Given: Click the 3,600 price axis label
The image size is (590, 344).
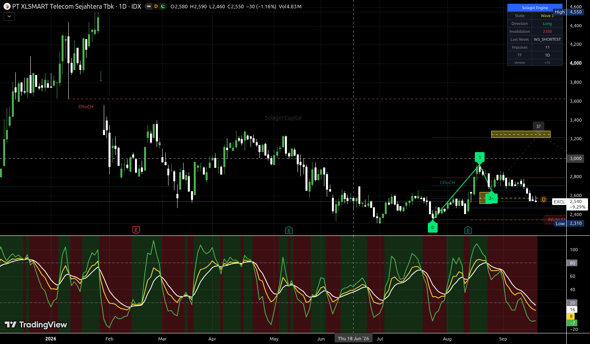Looking at the screenshot, I should pyautogui.click(x=575, y=101).
